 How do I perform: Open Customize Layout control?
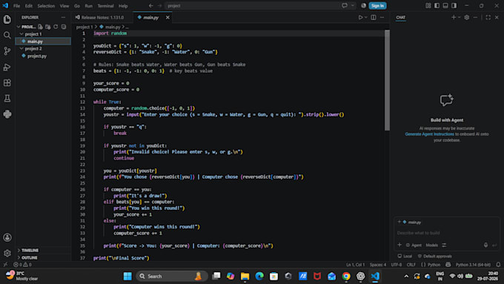tap(428, 6)
